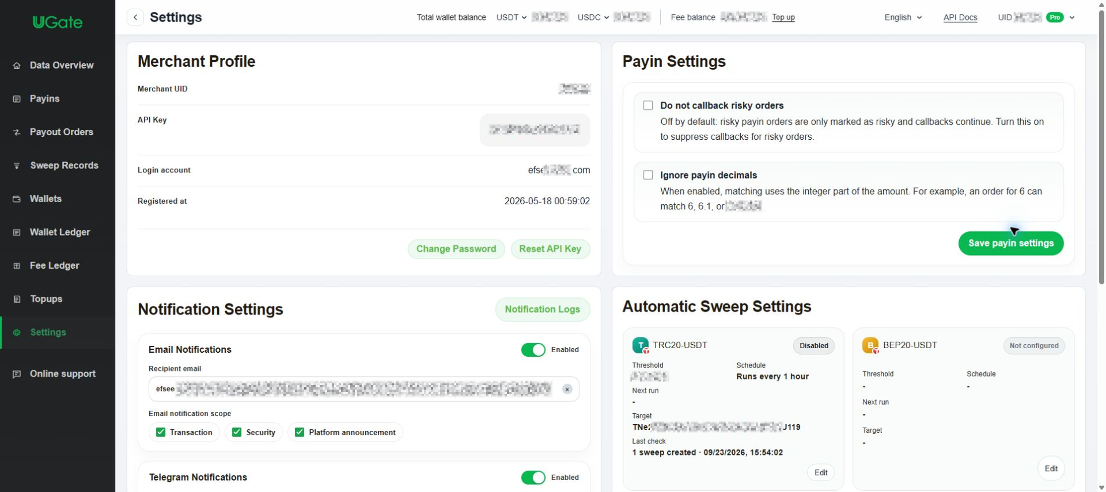
Task: Open the USDT balance dropdown
Action: tap(512, 17)
